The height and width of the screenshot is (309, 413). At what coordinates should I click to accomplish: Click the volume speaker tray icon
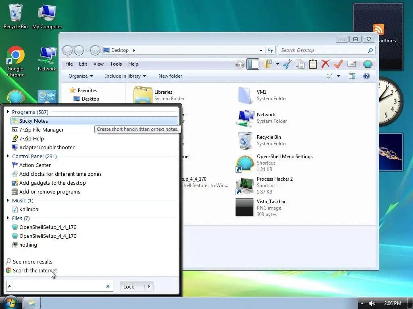372,303
